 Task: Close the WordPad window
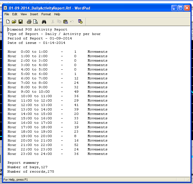coord(187,8)
